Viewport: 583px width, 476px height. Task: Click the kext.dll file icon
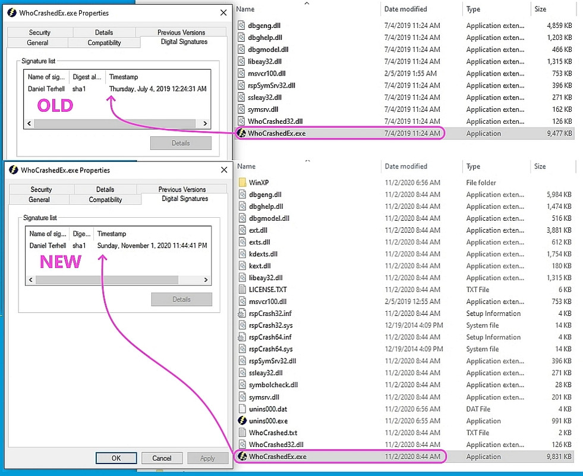242,266
